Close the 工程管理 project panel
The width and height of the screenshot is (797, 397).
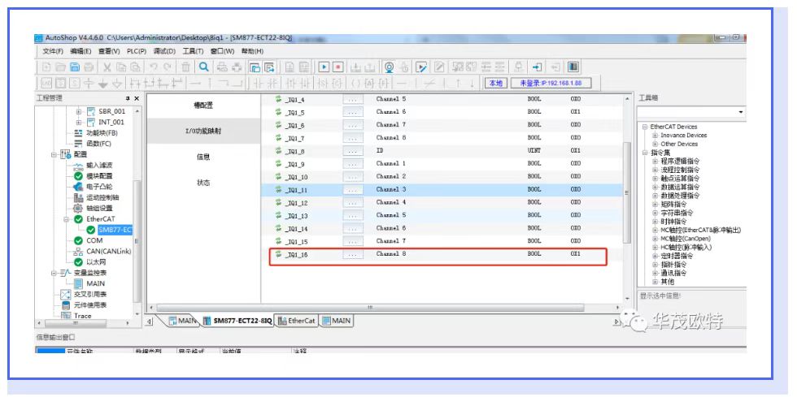(137, 98)
